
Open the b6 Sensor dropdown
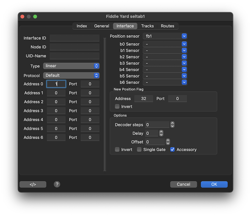pyautogui.click(x=165, y=82)
